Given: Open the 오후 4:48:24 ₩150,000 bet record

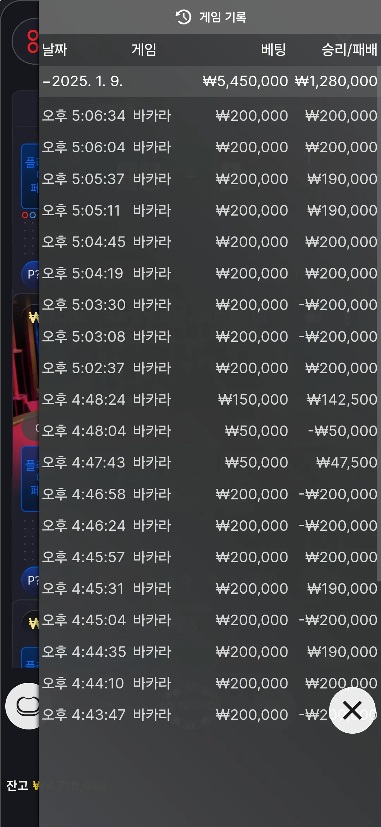Looking at the screenshot, I should (210, 399).
